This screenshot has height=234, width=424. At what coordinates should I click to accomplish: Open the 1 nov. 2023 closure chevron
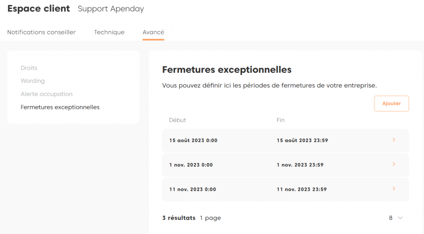pyautogui.click(x=394, y=164)
